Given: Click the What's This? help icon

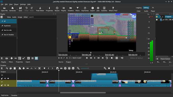Looking at the screenshot, I should coord(113,9).
